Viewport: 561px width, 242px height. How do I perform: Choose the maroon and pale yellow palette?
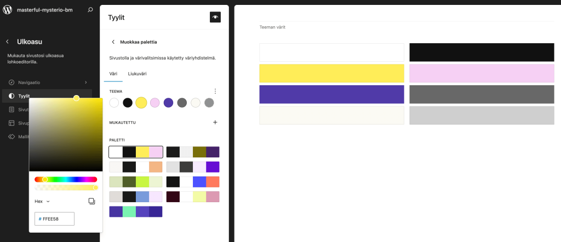[193, 197]
